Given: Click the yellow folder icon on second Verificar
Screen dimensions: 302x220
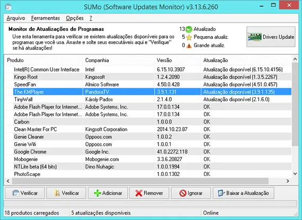Looking at the screenshot, I should [x=57, y=193].
